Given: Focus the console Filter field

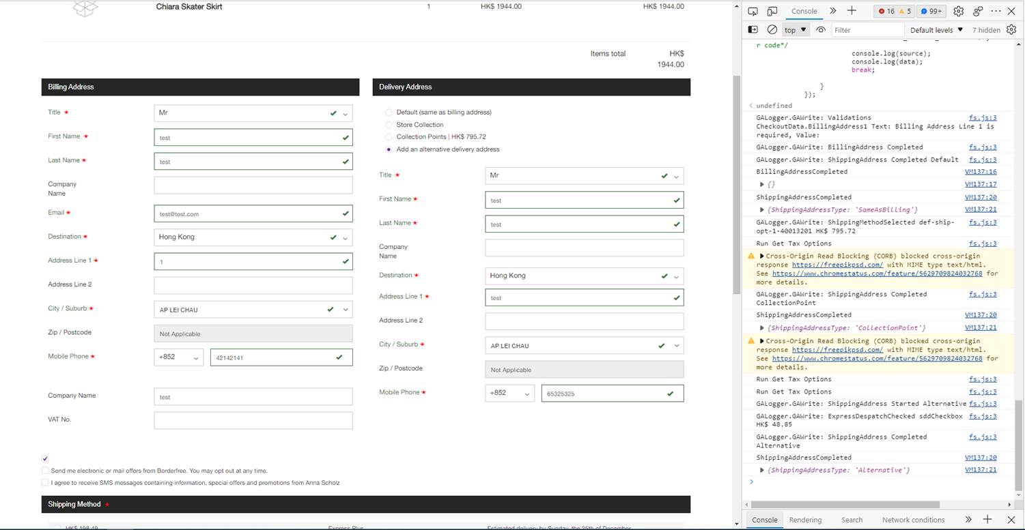Looking at the screenshot, I should [867, 30].
